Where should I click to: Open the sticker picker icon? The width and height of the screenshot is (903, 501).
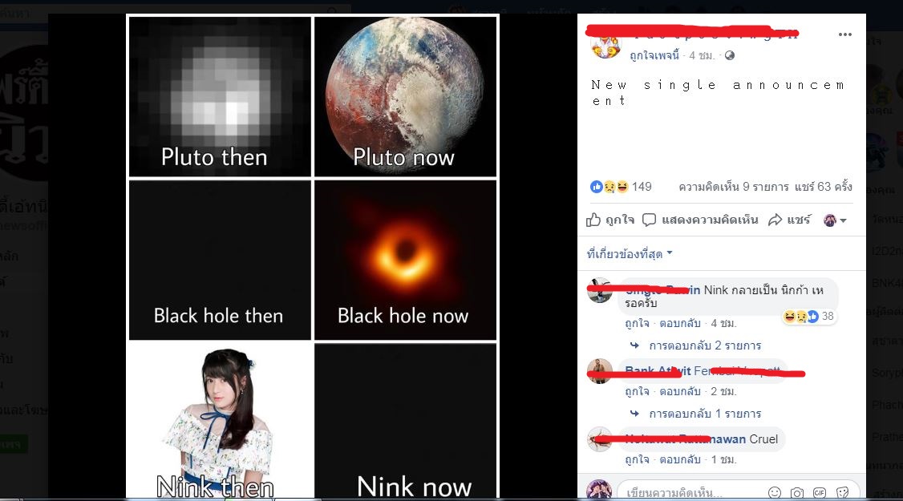[843, 493]
